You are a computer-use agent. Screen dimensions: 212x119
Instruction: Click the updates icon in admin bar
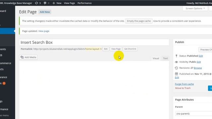coord(38,3)
